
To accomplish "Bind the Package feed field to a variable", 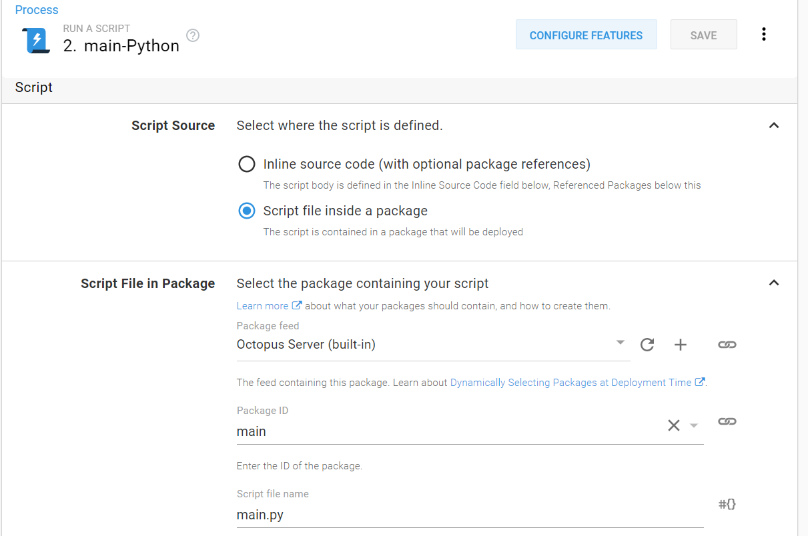I will (727, 345).
